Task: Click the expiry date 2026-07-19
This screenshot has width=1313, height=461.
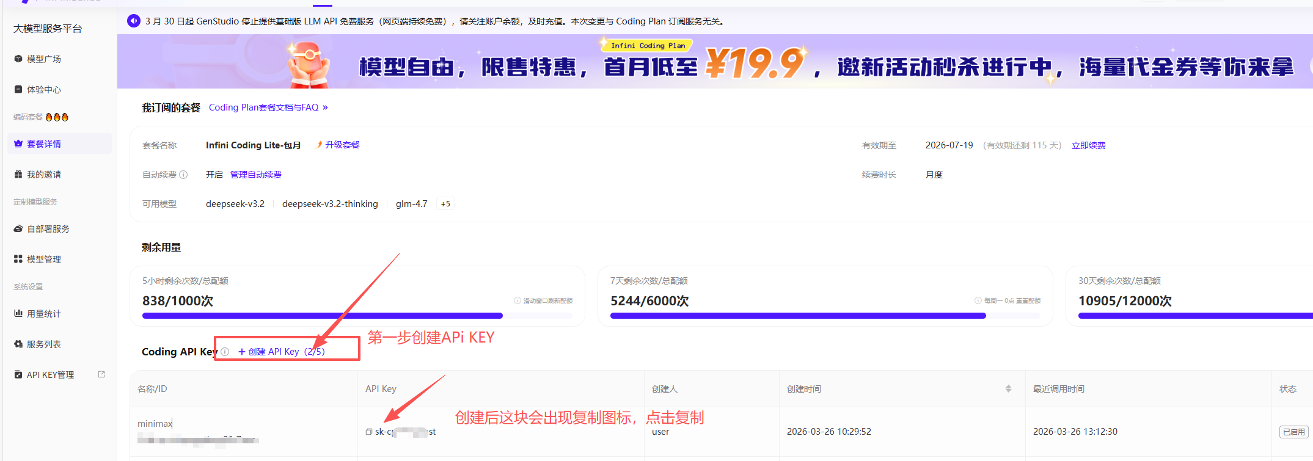Action: point(949,145)
